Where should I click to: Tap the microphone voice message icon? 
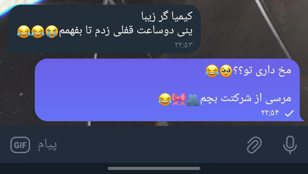pos(290,145)
